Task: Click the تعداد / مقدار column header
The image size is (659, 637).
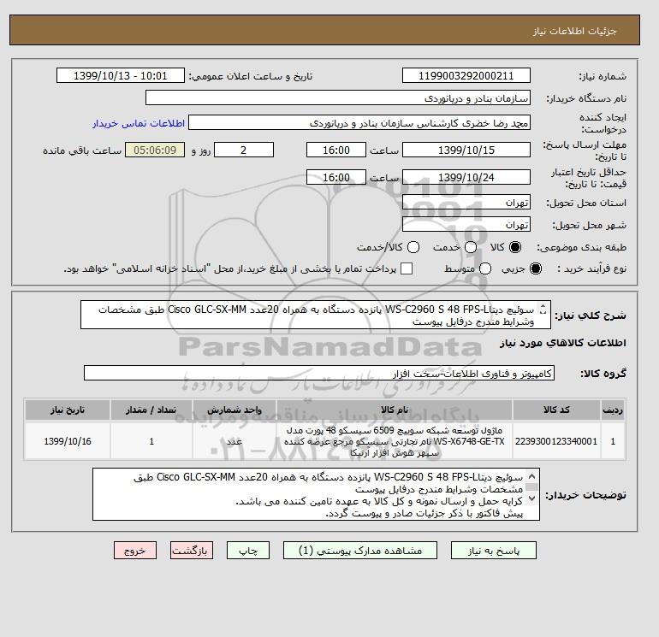Action: [x=151, y=410]
